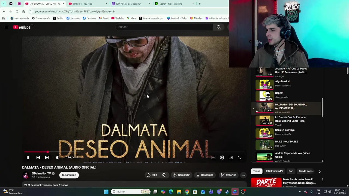Click the magnifier search button
Viewport: 349px width, 196px height.
(x=219, y=27)
